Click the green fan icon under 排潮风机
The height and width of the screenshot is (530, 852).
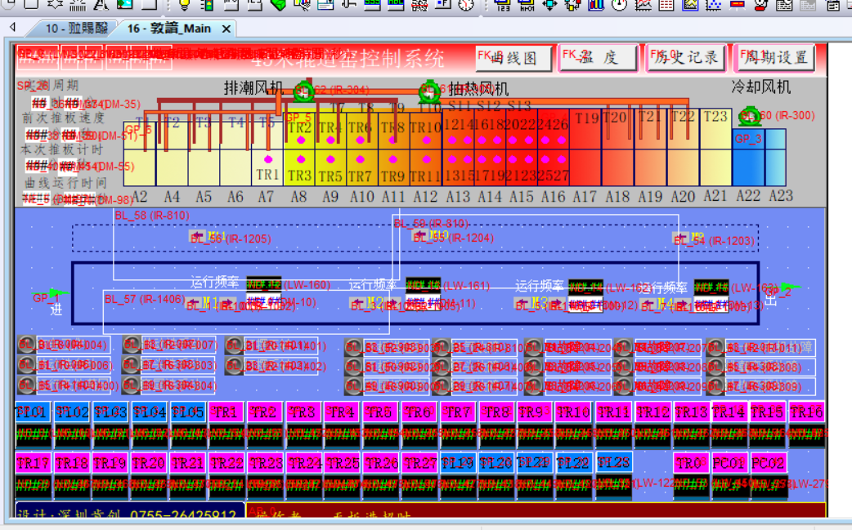click(x=303, y=91)
